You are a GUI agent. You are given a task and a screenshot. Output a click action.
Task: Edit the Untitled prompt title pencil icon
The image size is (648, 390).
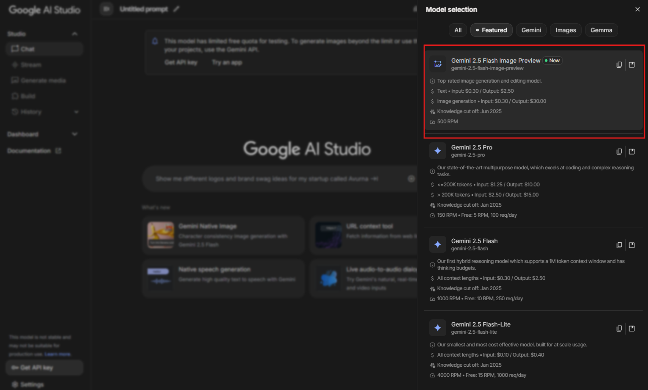[x=176, y=9]
